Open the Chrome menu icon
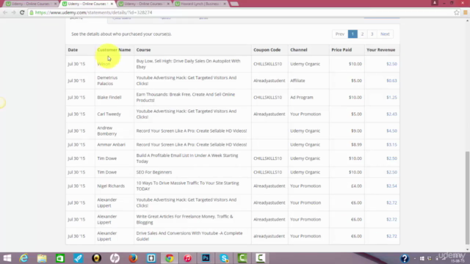The image size is (470, 264). 465,12
